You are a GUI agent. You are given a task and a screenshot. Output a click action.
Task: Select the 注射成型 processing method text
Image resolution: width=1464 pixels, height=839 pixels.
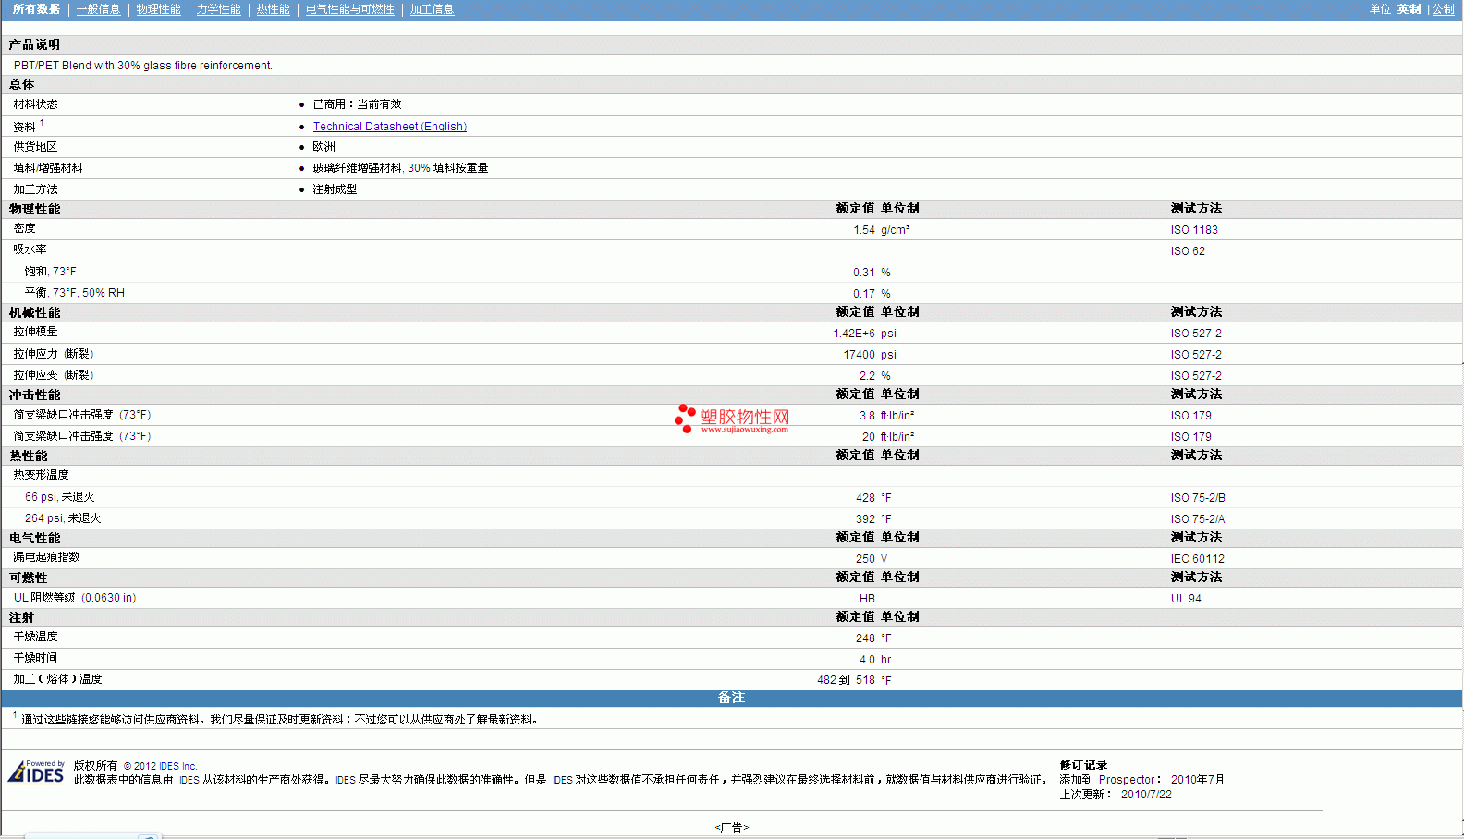click(x=335, y=189)
